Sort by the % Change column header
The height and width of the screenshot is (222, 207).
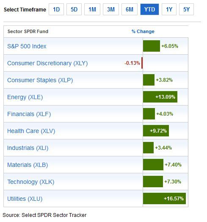point(143,31)
